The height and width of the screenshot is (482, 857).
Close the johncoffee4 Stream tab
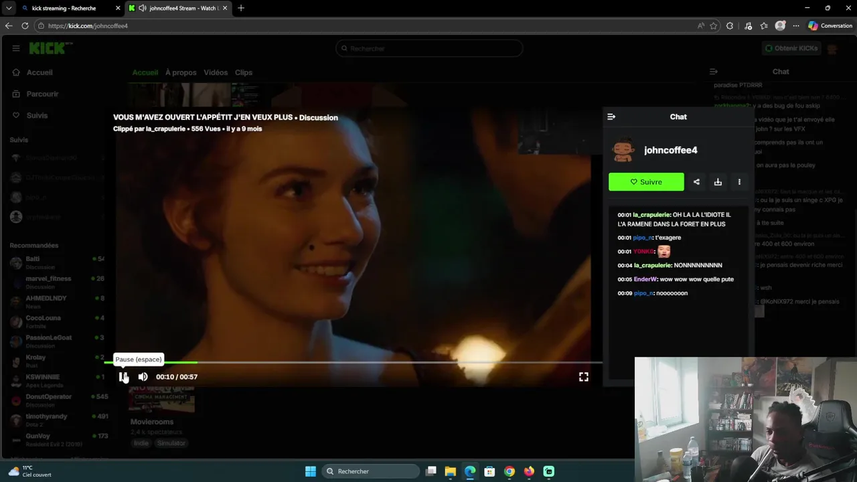pyautogui.click(x=225, y=8)
